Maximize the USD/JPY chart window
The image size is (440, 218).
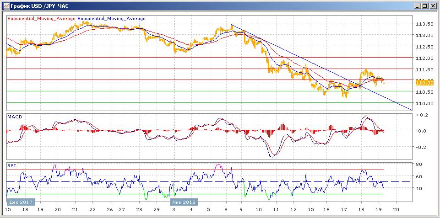pyautogui.click(x=424, y=5)
